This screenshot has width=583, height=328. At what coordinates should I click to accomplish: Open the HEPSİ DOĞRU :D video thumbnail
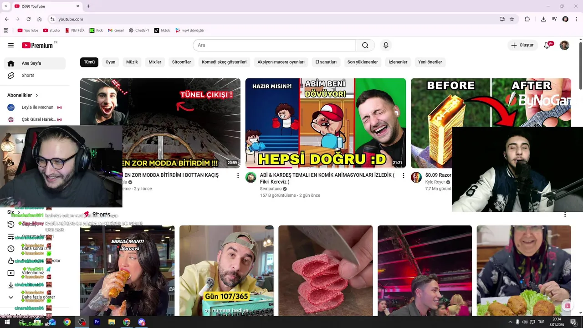coord(326,123)
